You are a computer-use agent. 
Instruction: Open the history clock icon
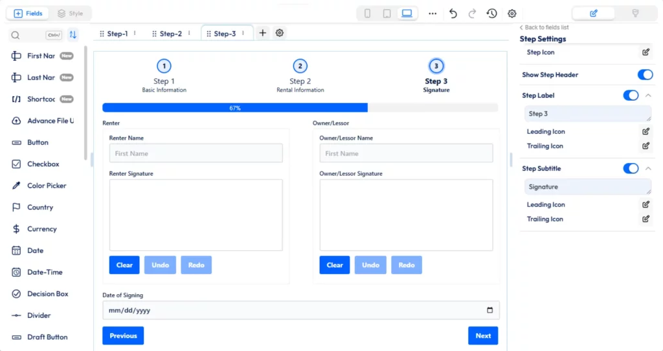click(x=491, y=14)
